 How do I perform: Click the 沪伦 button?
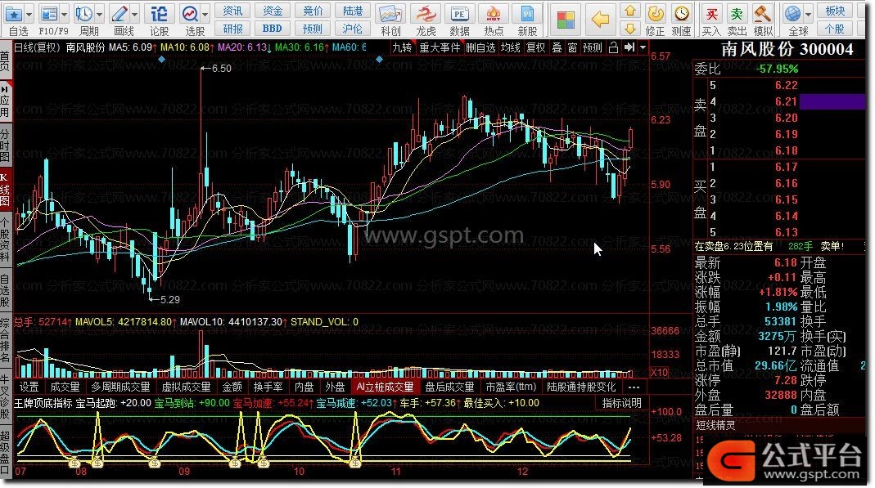pos(352,28)
